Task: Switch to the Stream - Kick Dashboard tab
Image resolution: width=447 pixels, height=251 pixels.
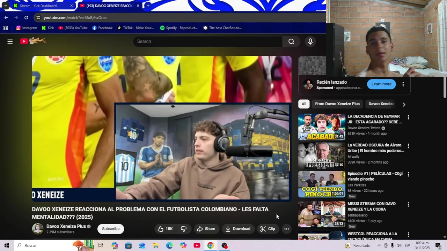Action: (42, 6)
